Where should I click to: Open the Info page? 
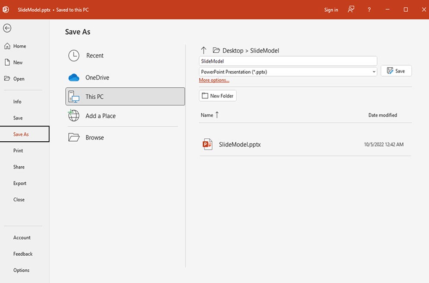tap(17, 102)
